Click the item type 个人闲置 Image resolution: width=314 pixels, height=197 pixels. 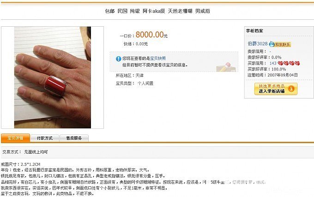coord(145,83)
